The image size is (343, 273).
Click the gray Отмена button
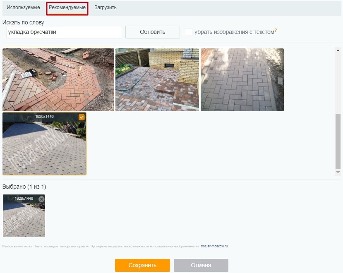[x=201, y=265]
